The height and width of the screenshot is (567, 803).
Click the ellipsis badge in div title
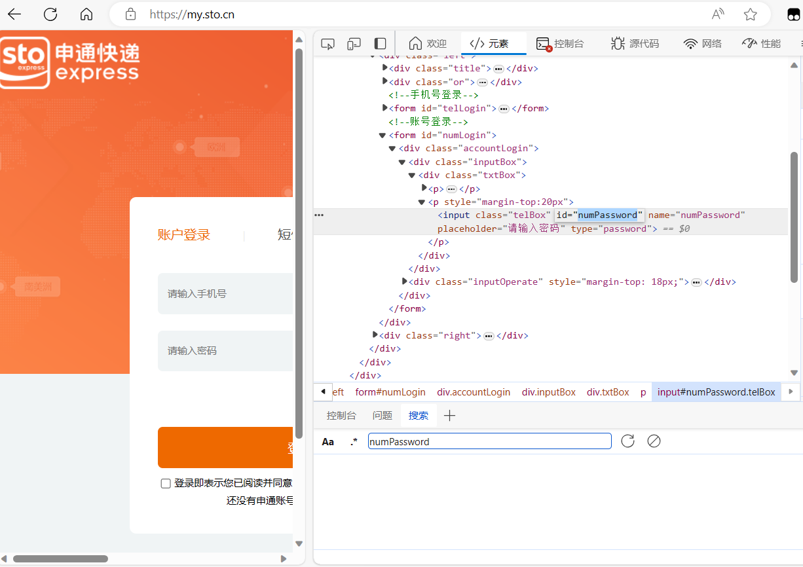[498, 68]
